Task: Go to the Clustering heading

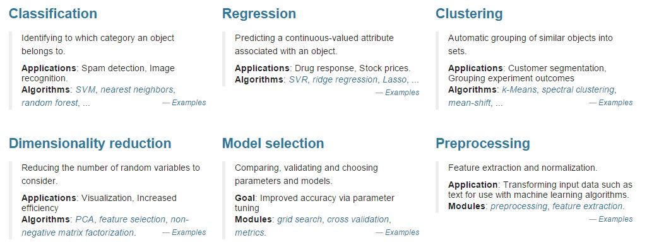Action: [469, 14]
